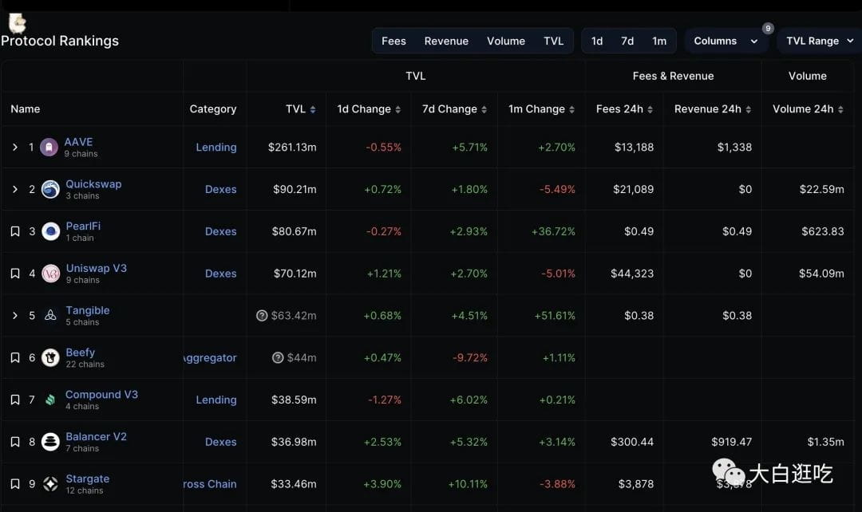Image resolution: width=862 pixels, height=512 pixels.
Task: Sort by Revenue 24h column
Action: point(748,109)
